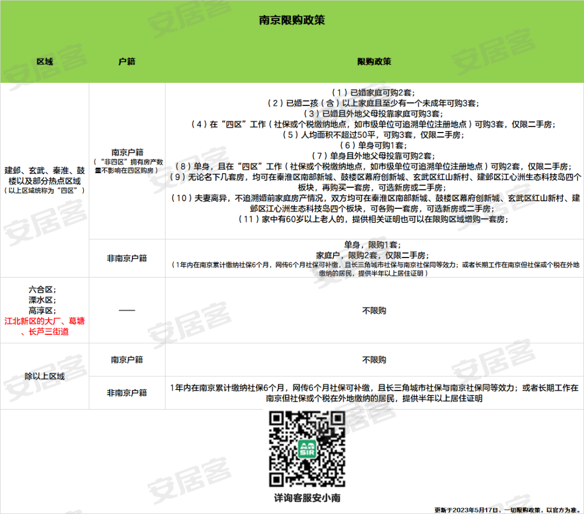This screenshot has width=584, height=514.
Task: Click 不限购 beside the lower 南京户籍
Action: (374, 360)
